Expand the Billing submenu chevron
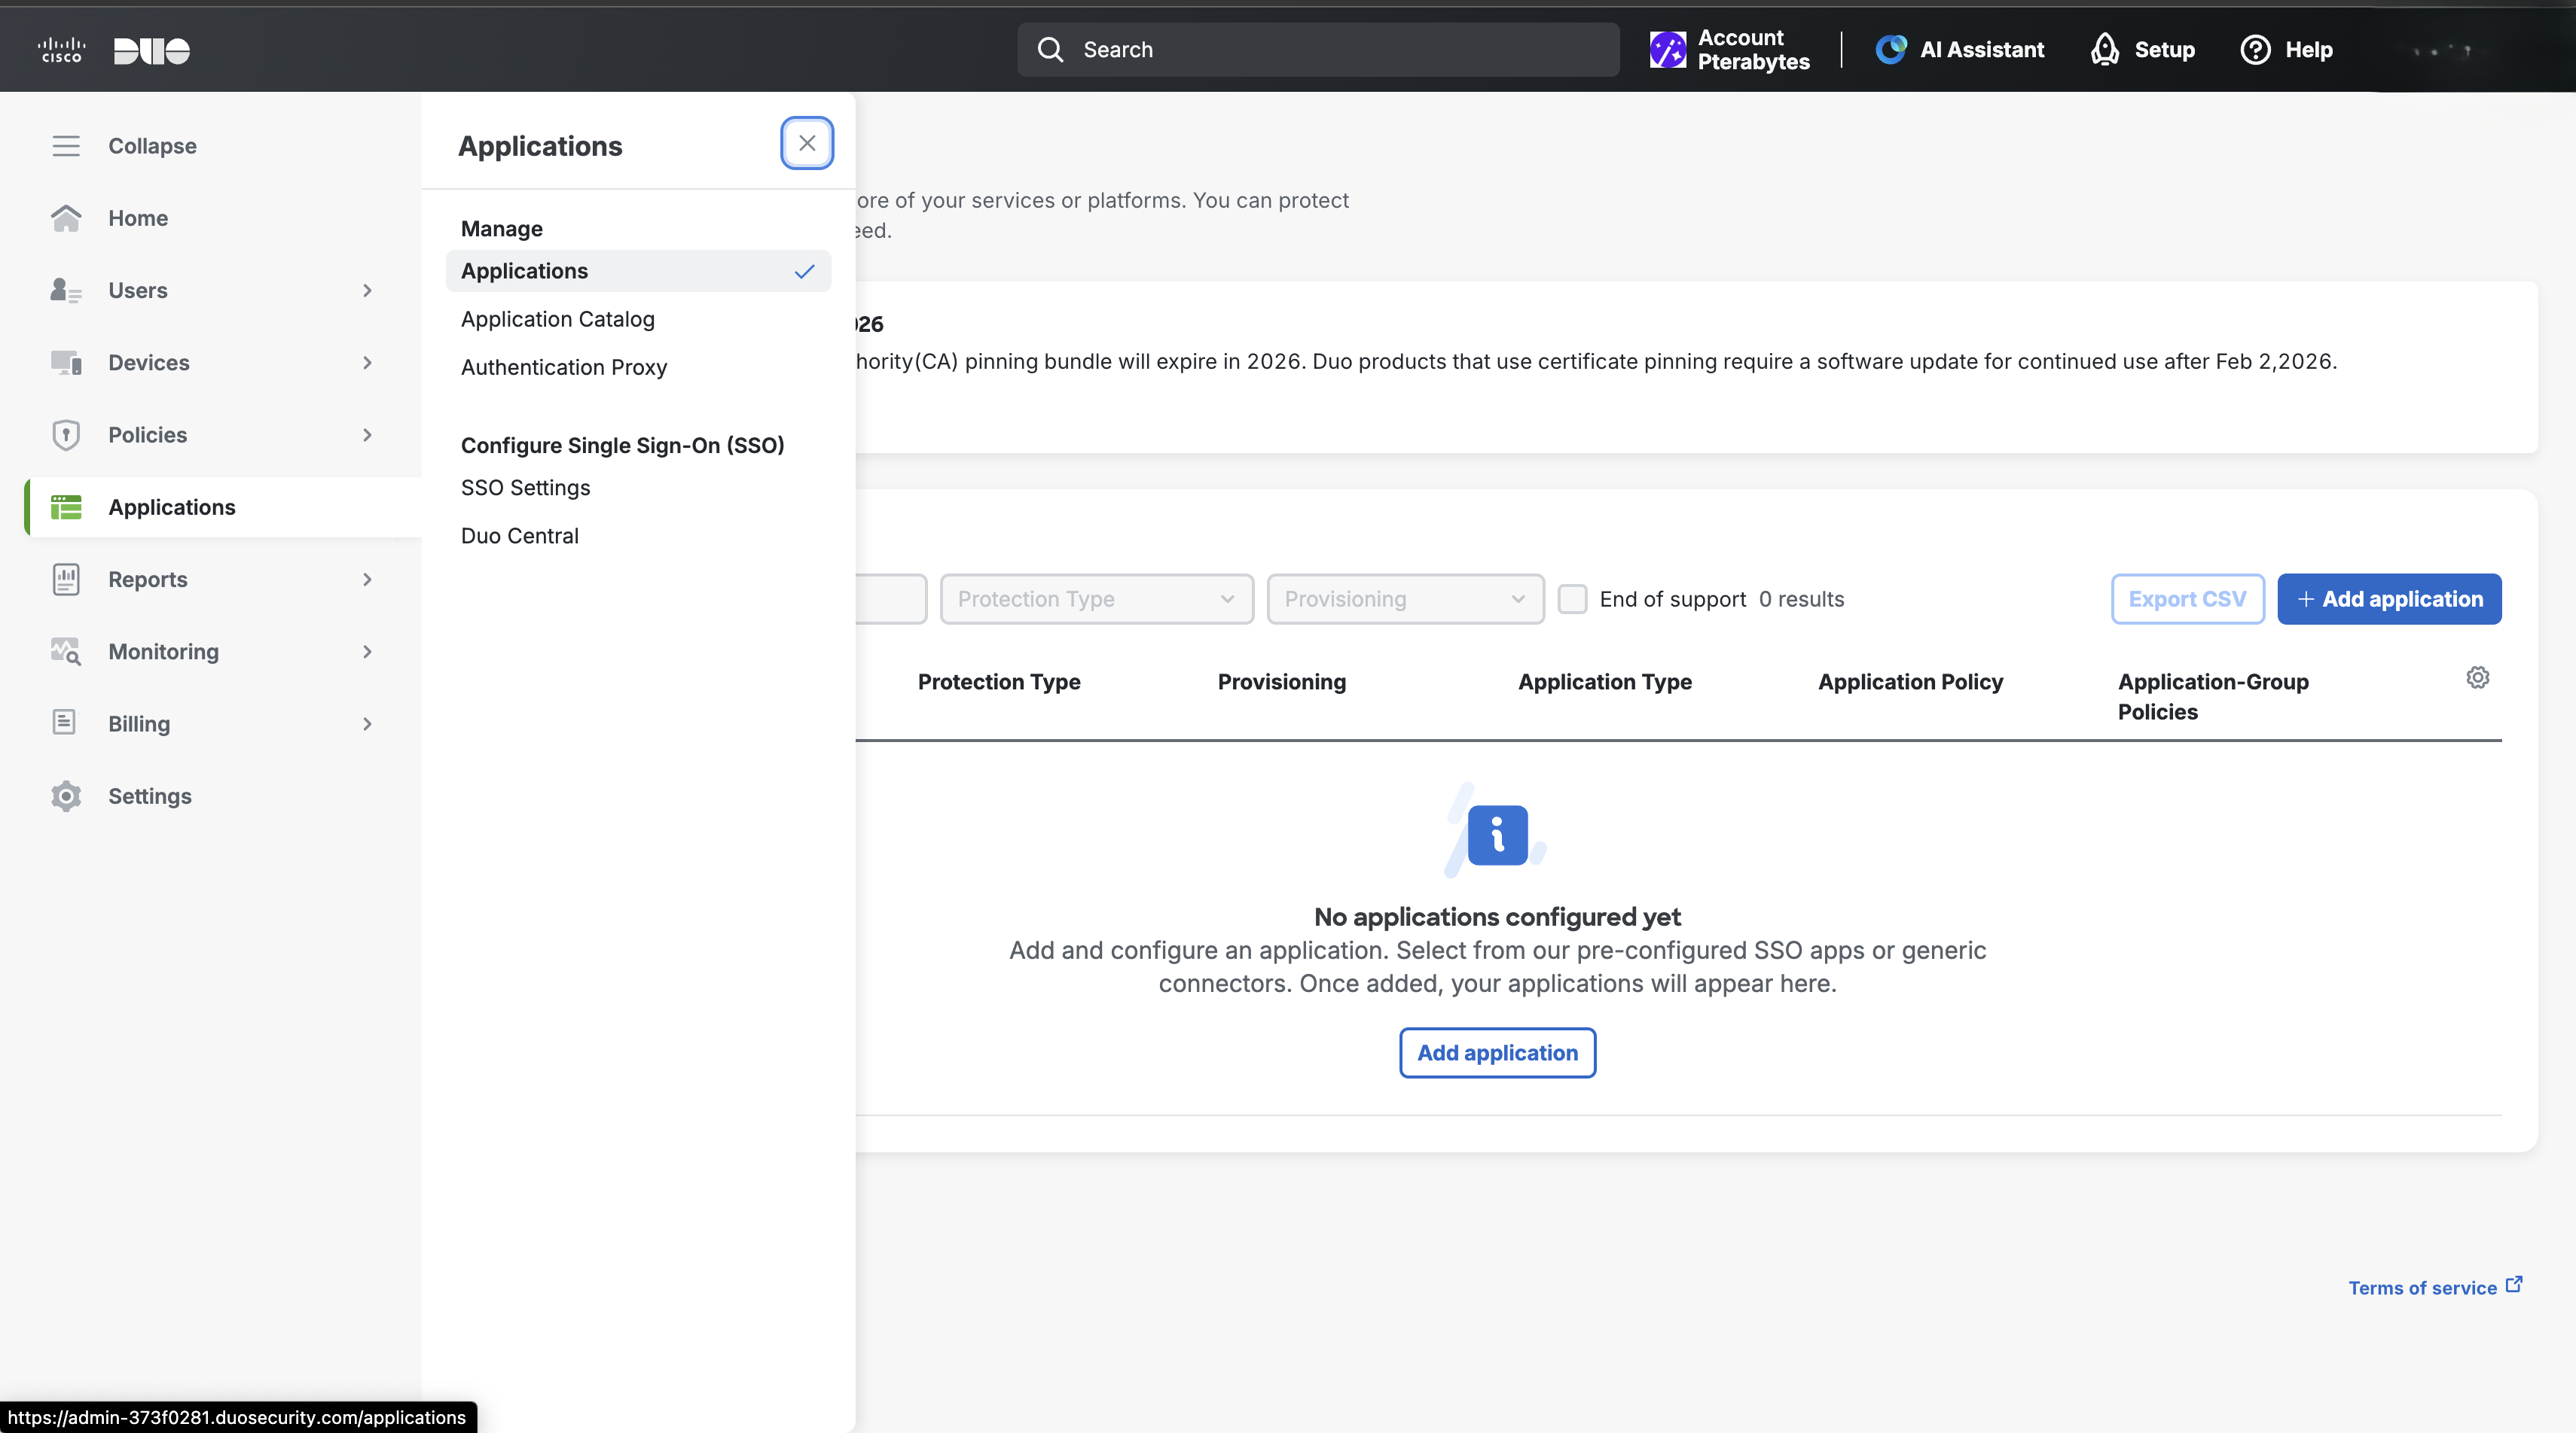Screen dimensions: 2576x1433 [367, 723]
